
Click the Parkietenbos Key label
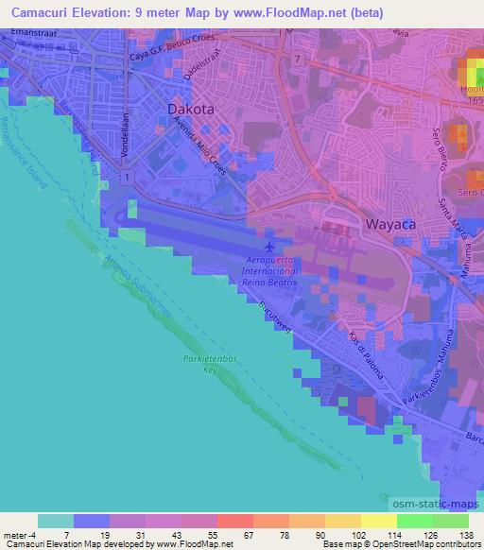point(210,364)
